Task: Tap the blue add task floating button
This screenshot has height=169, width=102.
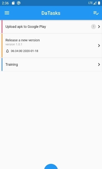Action: click(x=51, y=166)
